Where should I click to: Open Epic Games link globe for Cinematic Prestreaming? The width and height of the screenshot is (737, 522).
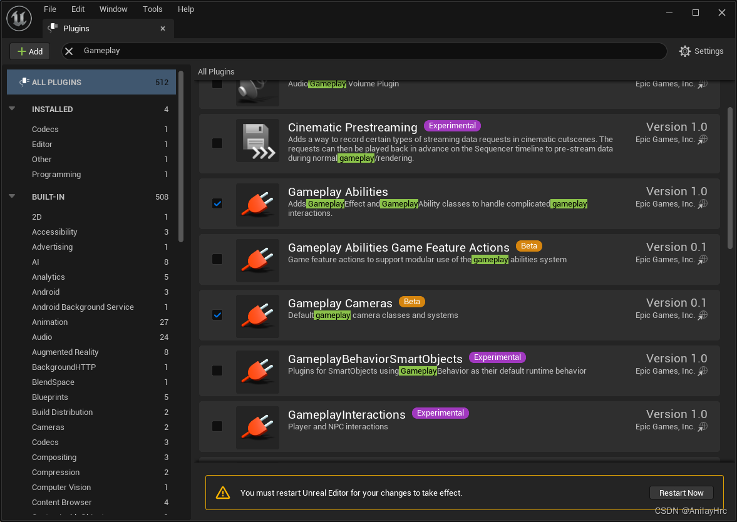tap(703, 140)
